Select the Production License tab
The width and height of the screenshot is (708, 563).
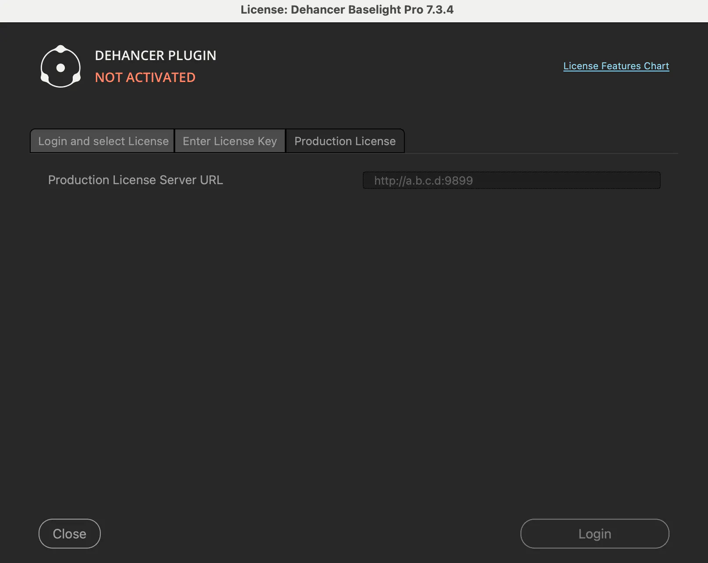click(345, 141)
